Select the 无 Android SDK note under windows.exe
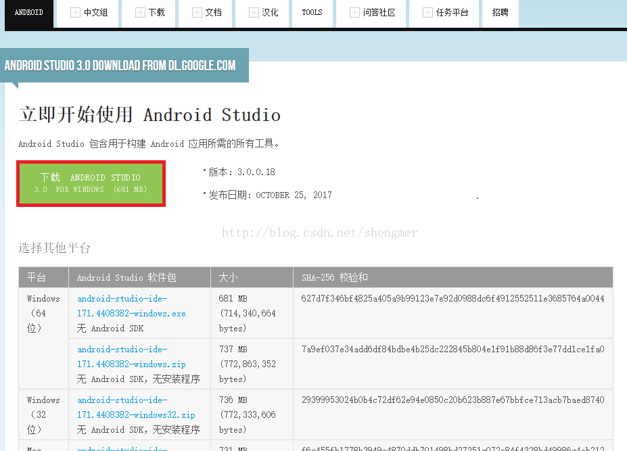This screenshot has width=627, height=451. coord(110,329)
